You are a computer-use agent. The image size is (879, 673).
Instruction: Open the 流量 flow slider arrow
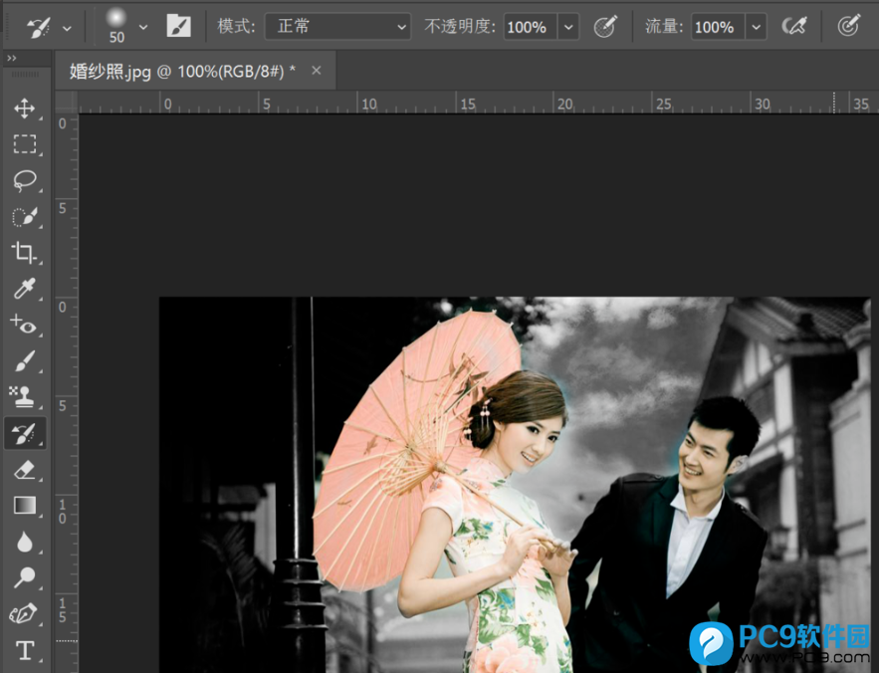pyautogui.click(x=757, y=26)
